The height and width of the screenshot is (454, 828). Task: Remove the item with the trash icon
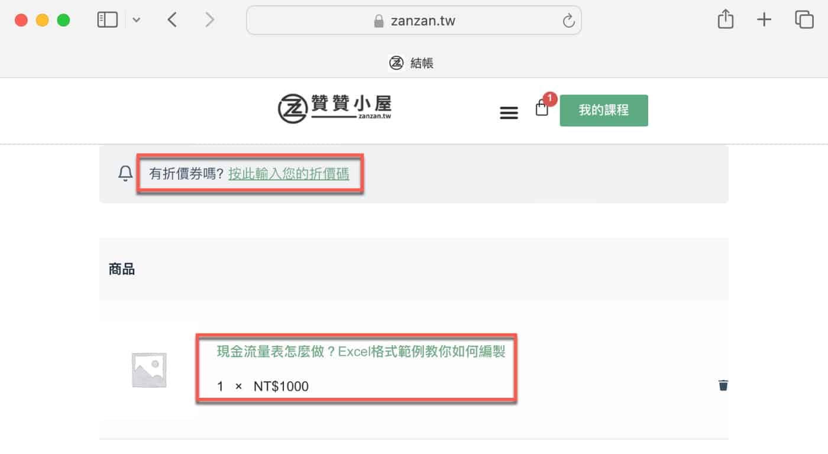(x=723, y=385)
